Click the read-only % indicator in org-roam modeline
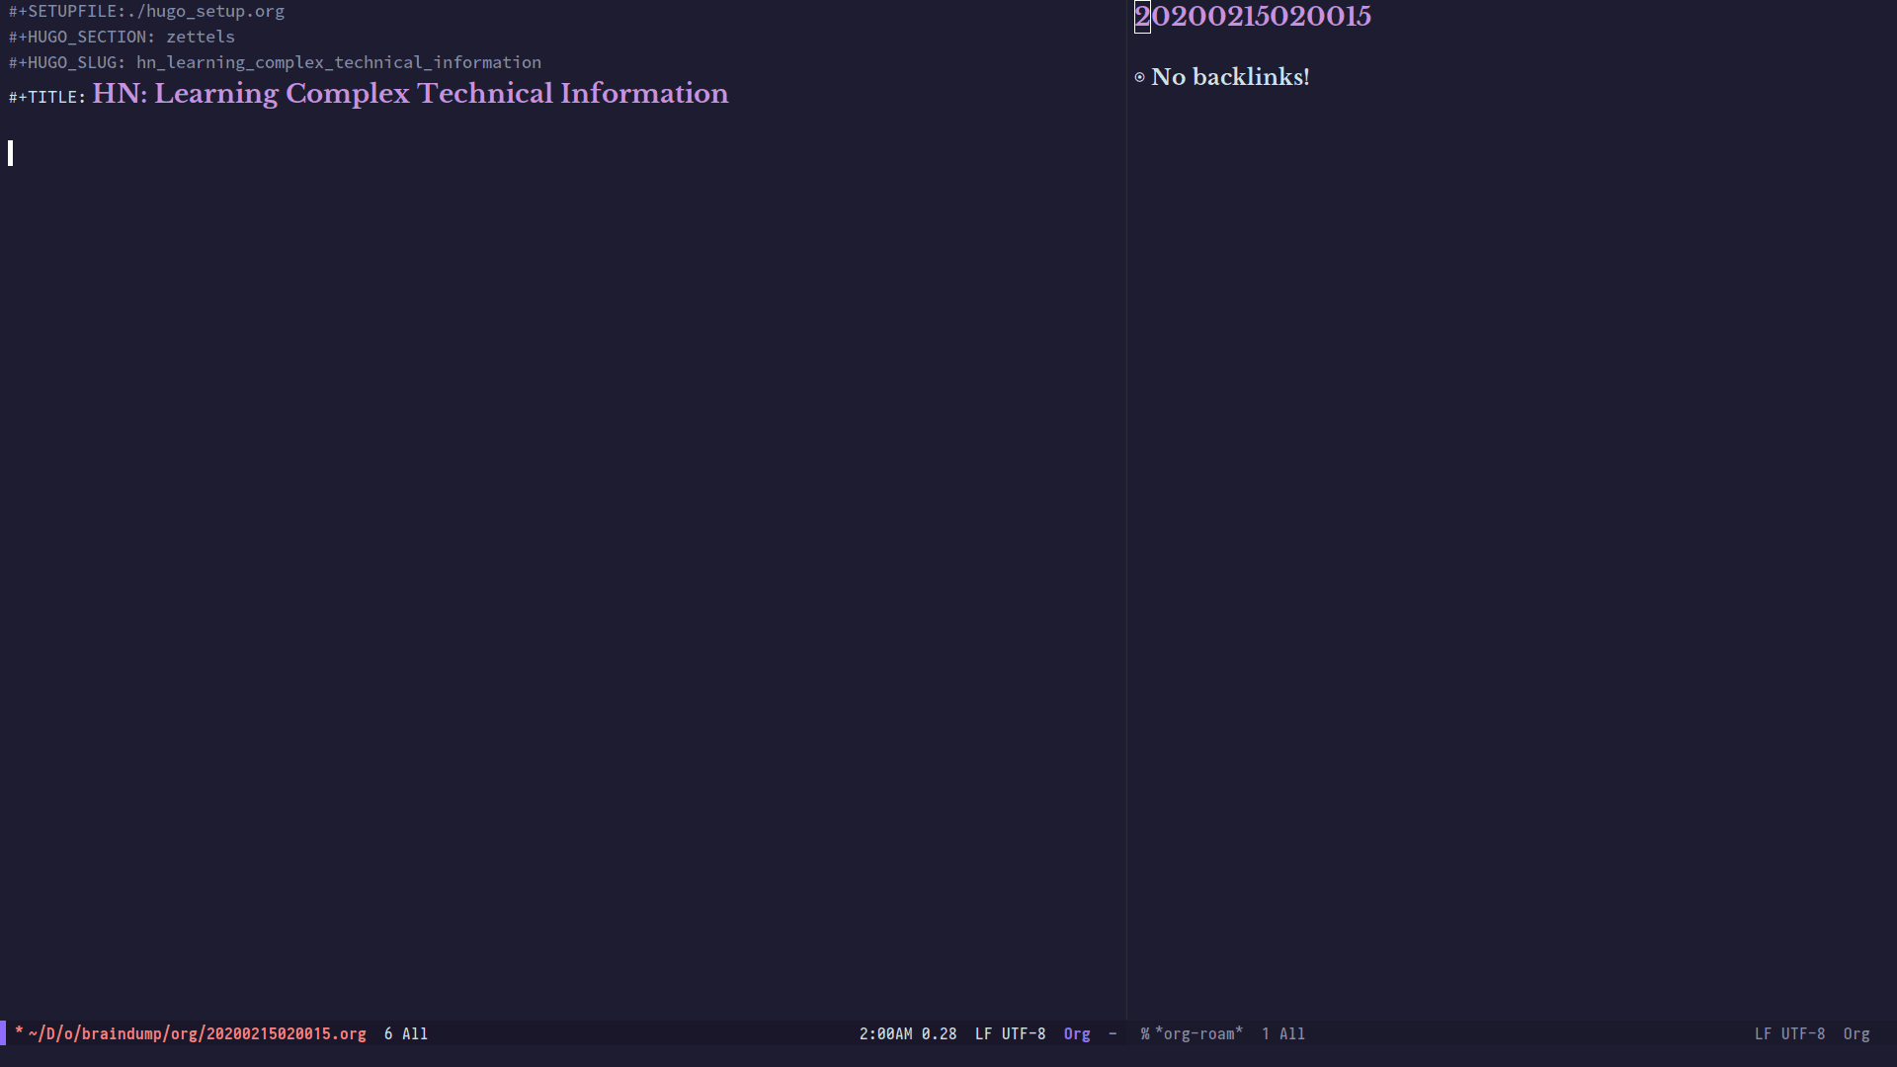Viewport: 1897px width, 1067px height. 1145,1033
